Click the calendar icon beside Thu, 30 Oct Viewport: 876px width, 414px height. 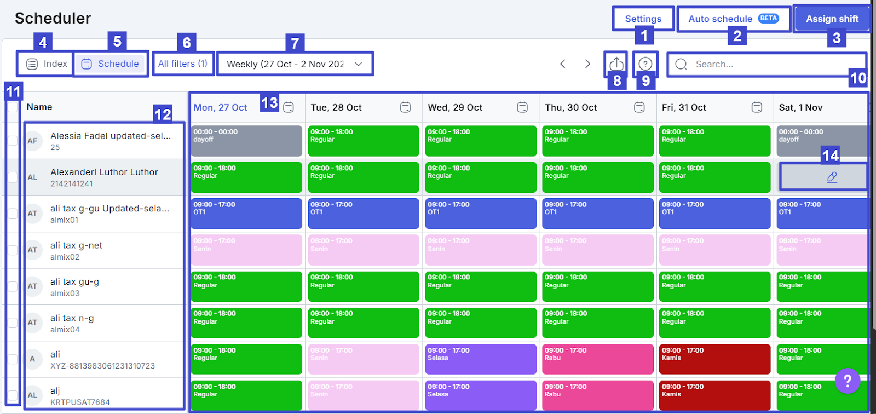click(639, 107)
